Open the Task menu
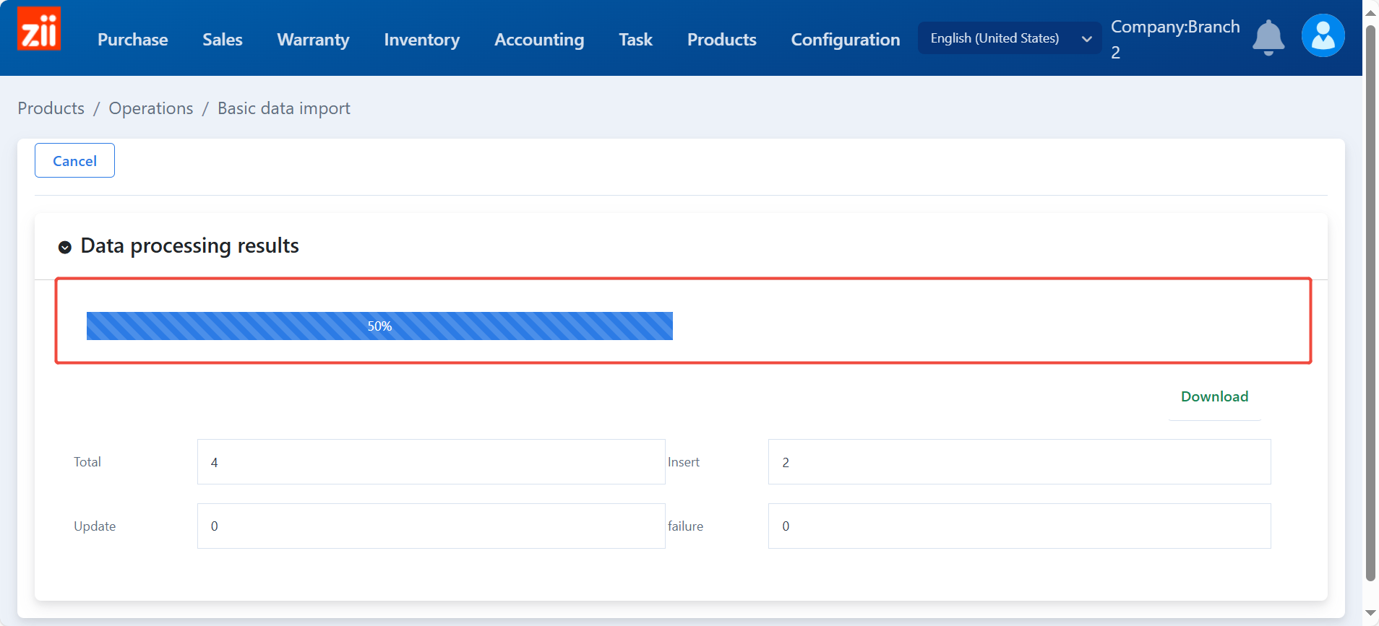The height and width of the screenshot is (626, 1379). click(635, 40)
